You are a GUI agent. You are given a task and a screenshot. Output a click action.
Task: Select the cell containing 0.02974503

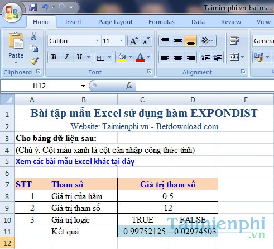pyautogui.click(x=193, y=231)
